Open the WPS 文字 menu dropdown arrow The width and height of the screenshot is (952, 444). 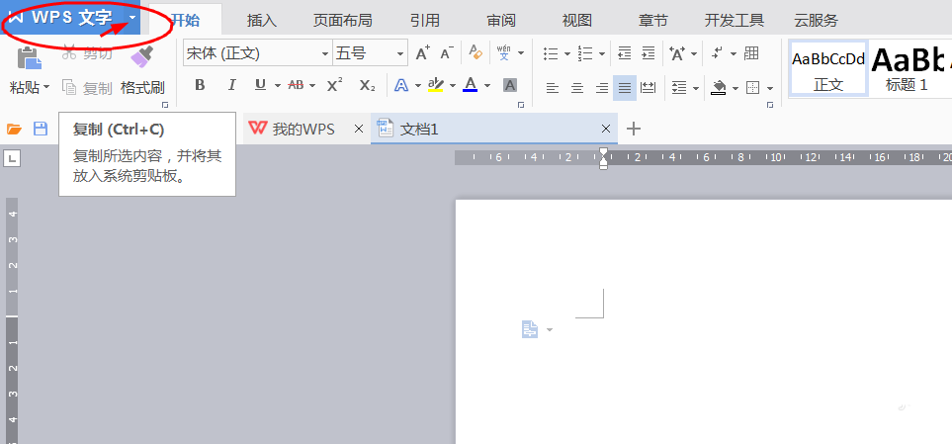(x=132, y=18)
